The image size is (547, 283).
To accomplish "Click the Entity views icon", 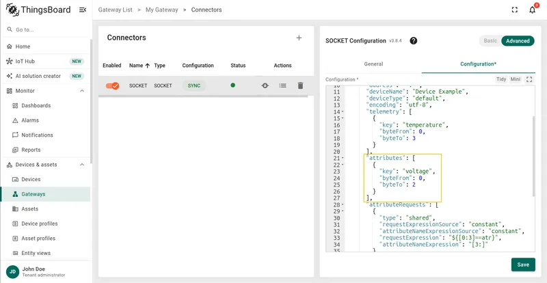I will pos(15,253).
